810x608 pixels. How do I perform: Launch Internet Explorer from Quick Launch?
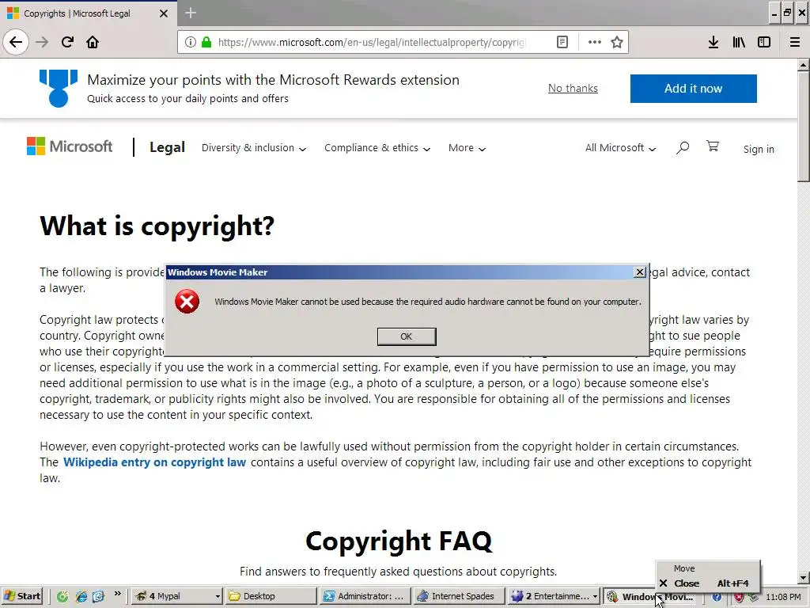click(x=81, y=596)
